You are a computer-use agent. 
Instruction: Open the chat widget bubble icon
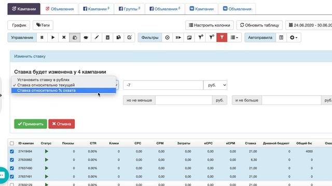(2, 175)
